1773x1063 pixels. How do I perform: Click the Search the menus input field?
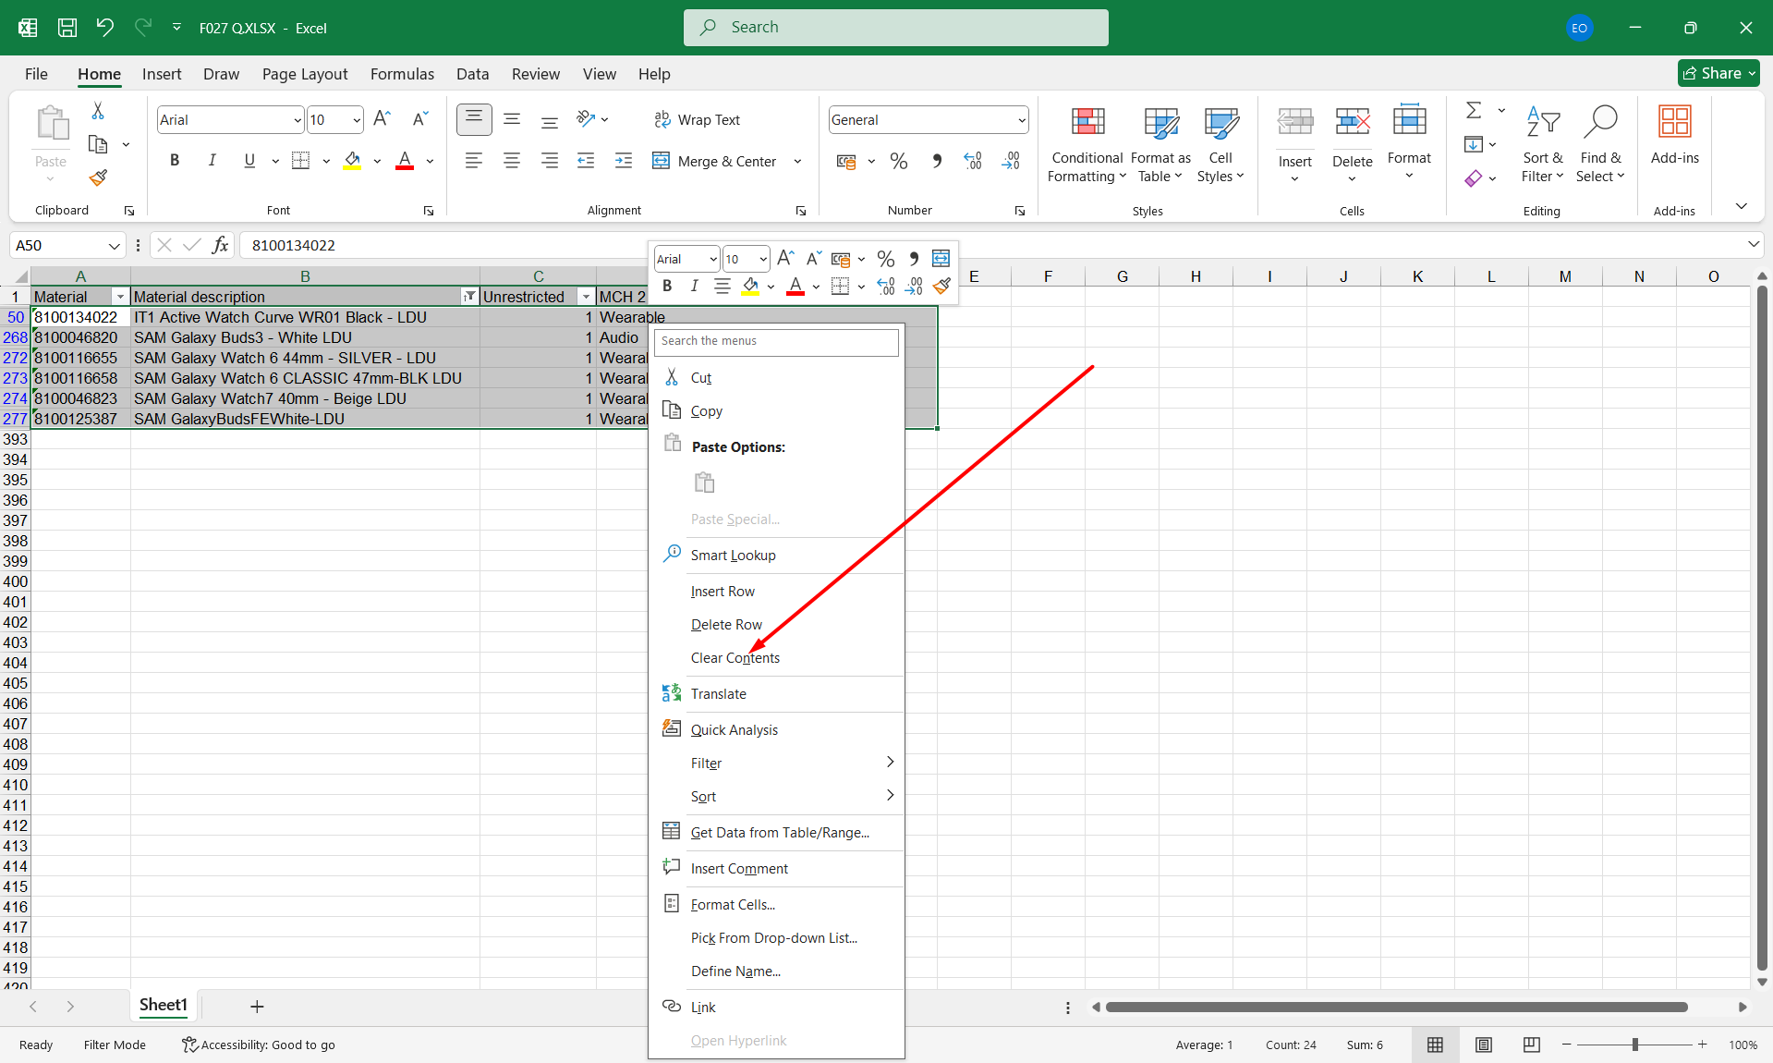pos(776,341)
